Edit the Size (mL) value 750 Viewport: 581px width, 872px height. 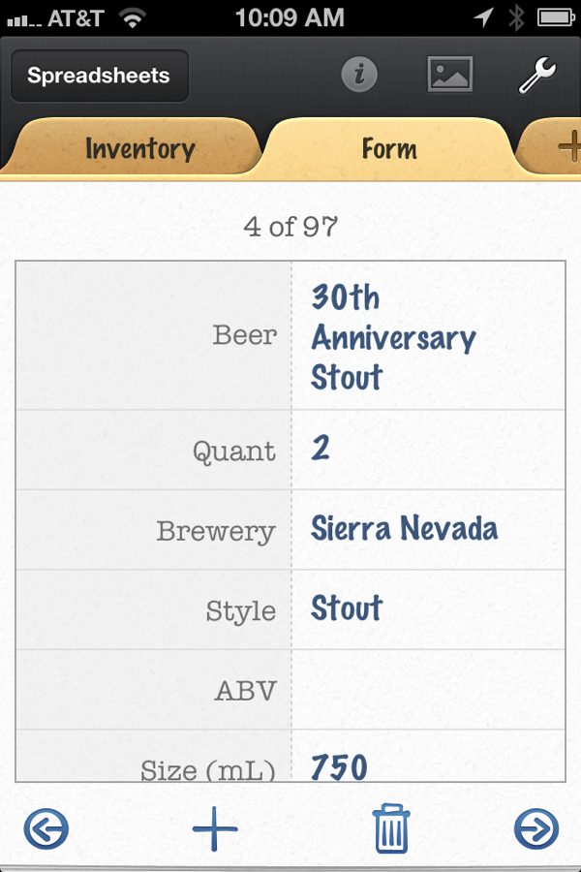coord(428,757)
